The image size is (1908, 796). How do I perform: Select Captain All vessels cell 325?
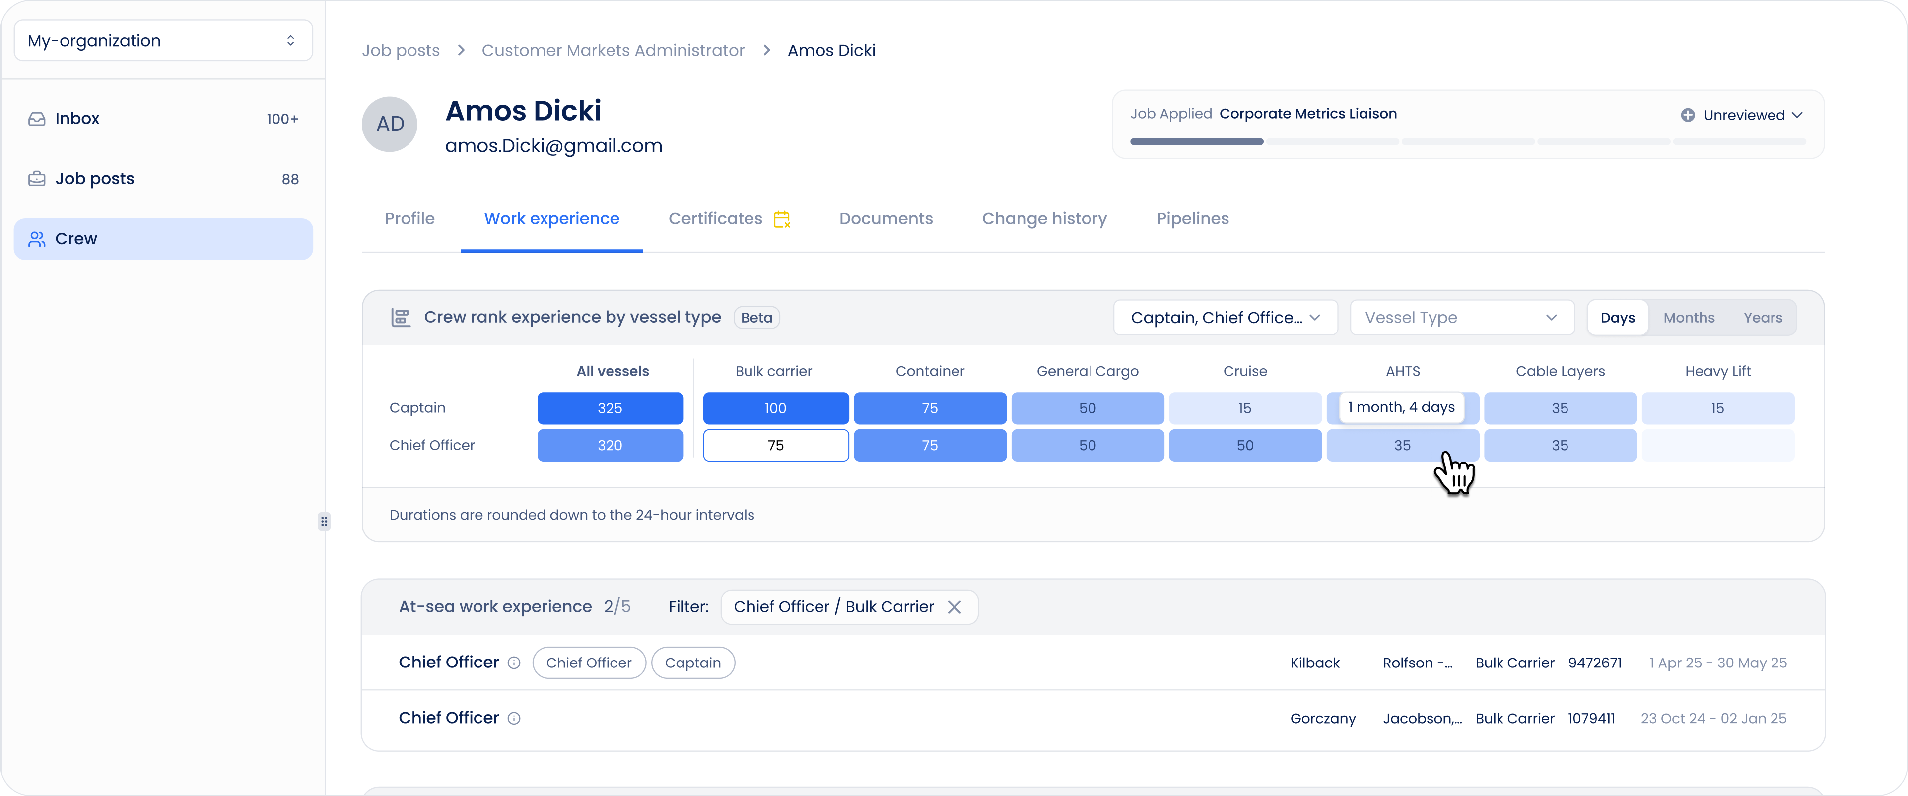tap(611, 408)
